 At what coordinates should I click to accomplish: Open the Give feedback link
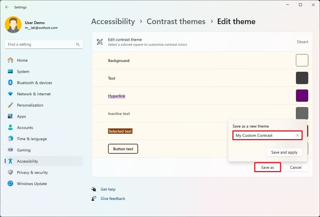[x=112, y=198]
